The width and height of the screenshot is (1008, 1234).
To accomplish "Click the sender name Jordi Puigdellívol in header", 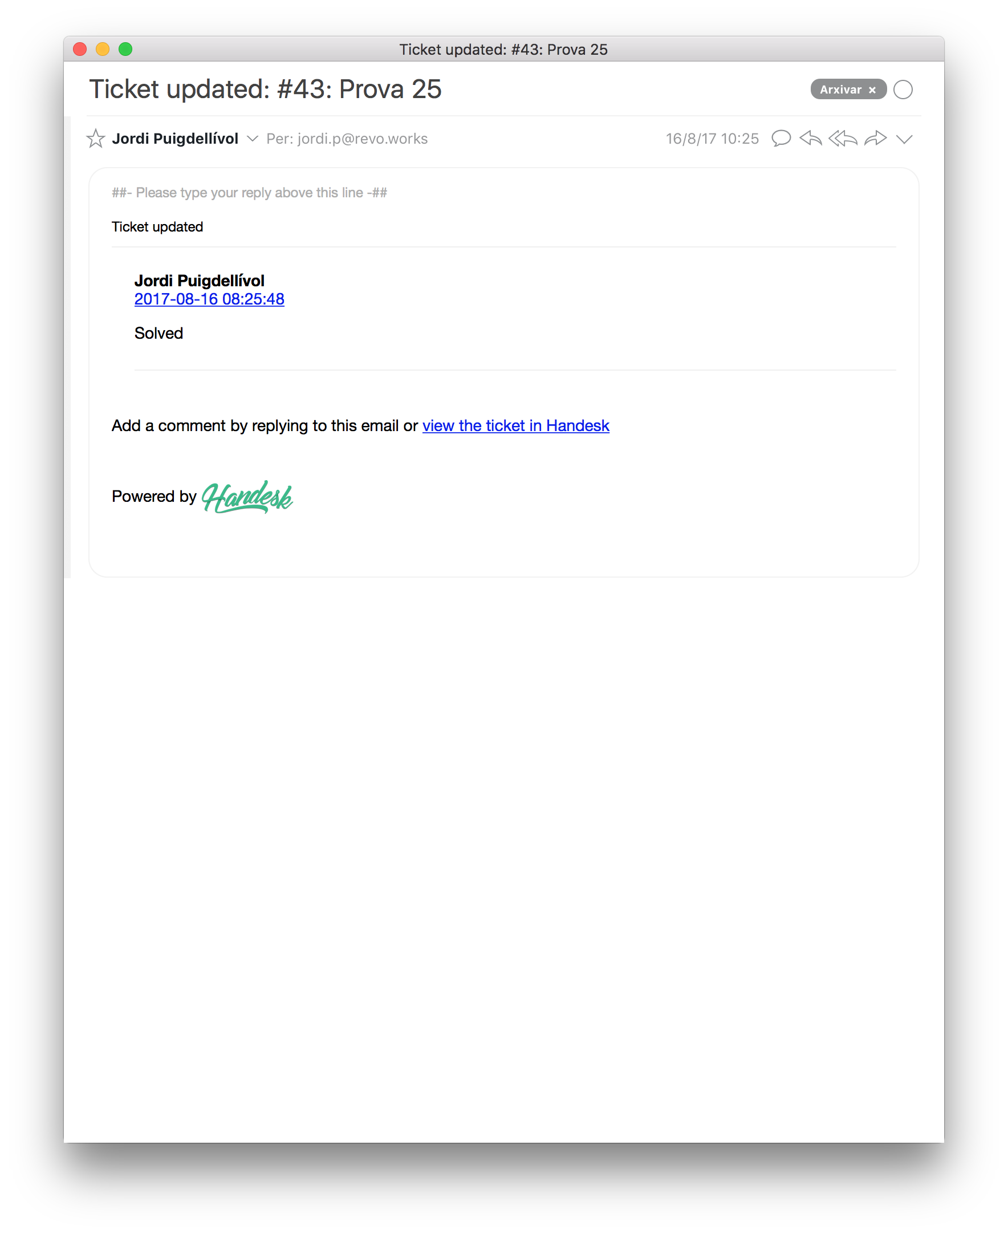I will [176, 139].
